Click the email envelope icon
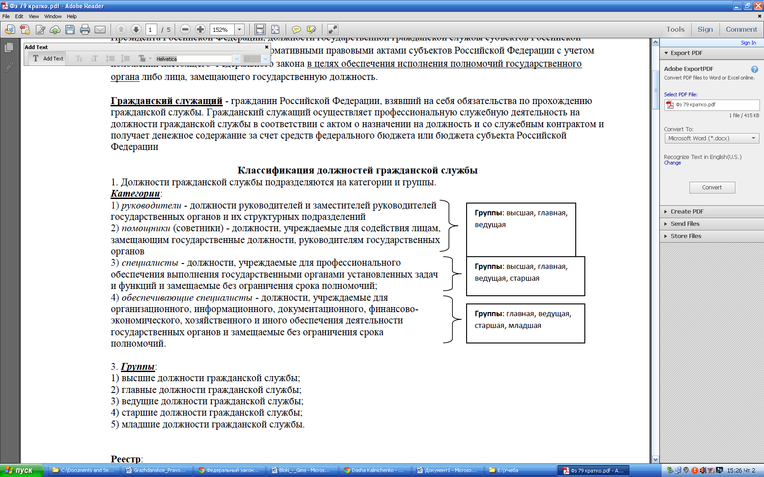 coord(100,30)
